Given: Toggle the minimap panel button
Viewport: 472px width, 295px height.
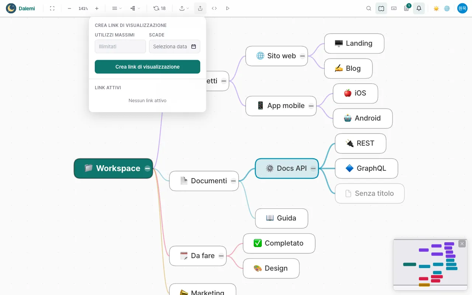Looking at the screenshot, I should tap(381, 8).
